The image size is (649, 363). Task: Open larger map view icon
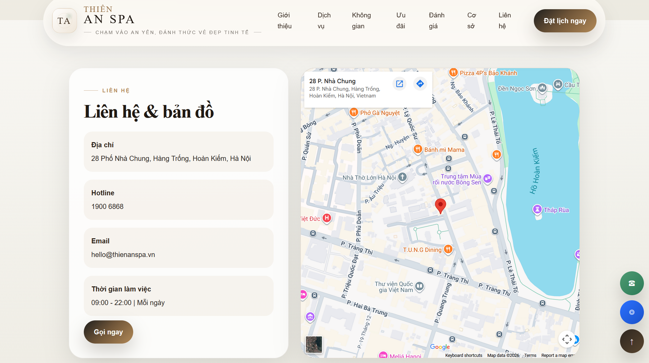point(399,84)
